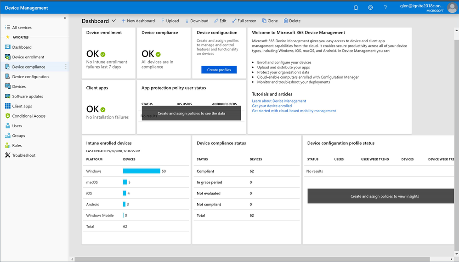Screen dimensions: 459x262
Task: Open Software updates menu item
Action: tap(28, 97)
